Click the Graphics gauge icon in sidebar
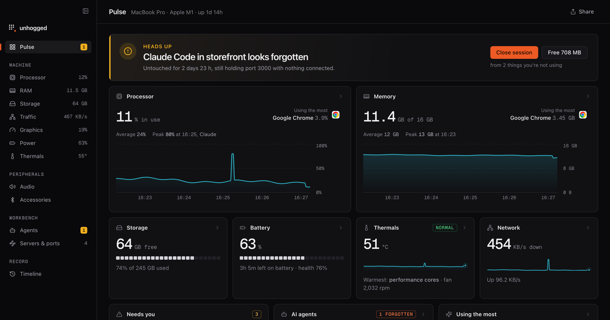The width and height of the screenshot is (610, 320). 13,130
